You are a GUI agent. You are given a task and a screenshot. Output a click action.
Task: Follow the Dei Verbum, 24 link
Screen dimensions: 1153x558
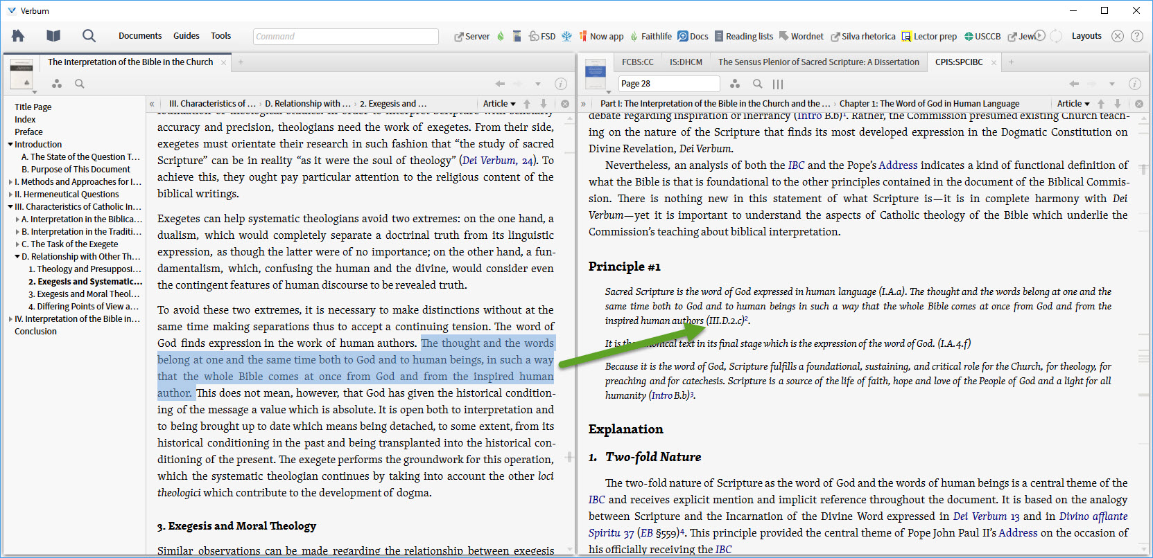498,161
